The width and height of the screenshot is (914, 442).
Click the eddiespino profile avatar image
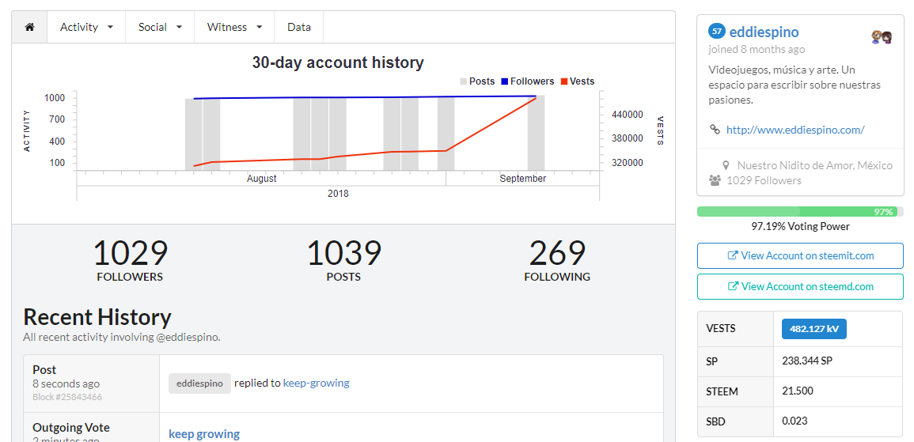[x=882, y=37]
